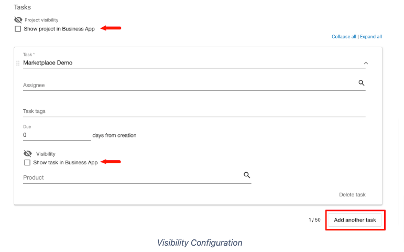Click the Due days number field
The width and height of the screenshot is (404, 252).
pos(57,135)
